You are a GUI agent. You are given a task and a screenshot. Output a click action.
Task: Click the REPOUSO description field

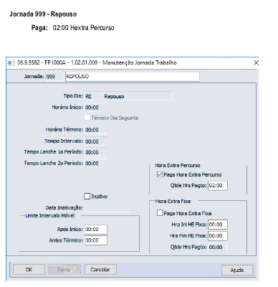pos(133,77)
